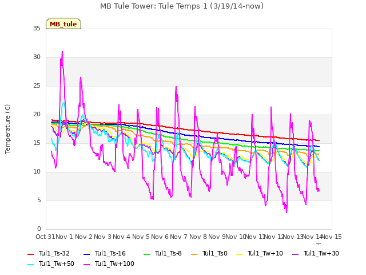
Task: Click the 35 y-axis tick label
Action: [x=37, y=28]
